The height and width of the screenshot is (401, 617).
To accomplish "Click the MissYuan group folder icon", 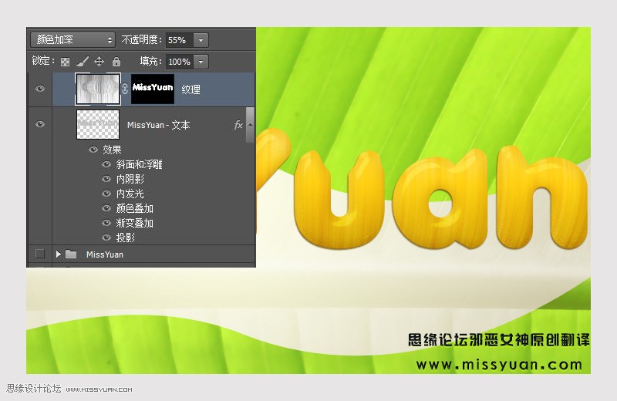I will coord(71,254).
